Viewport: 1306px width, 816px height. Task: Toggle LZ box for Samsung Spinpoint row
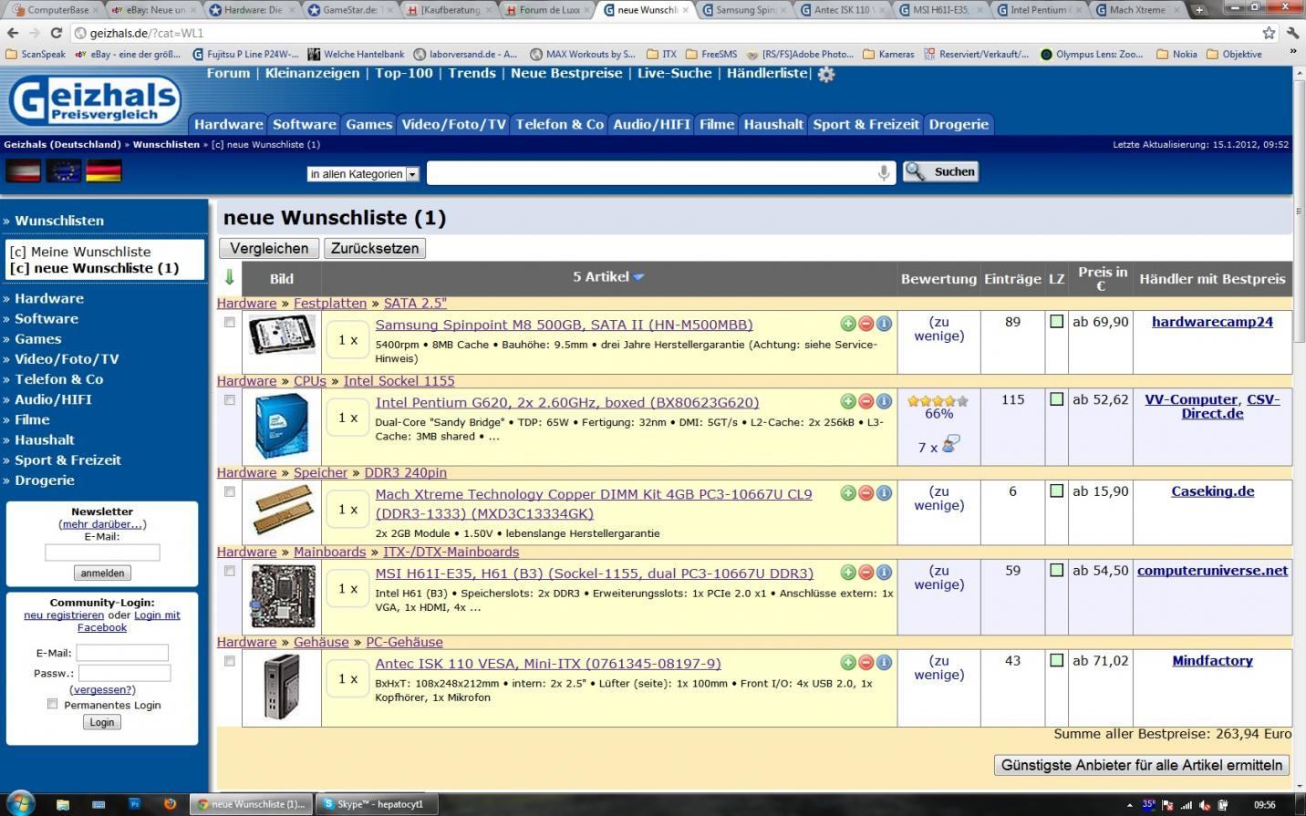1056,322
